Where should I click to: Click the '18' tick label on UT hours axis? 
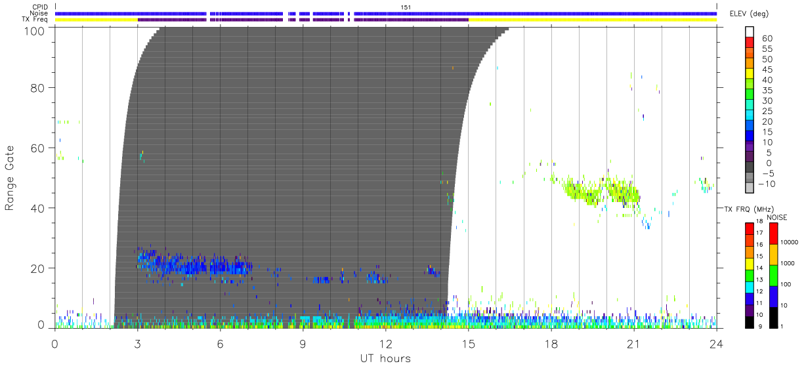(x=551, y=344)
